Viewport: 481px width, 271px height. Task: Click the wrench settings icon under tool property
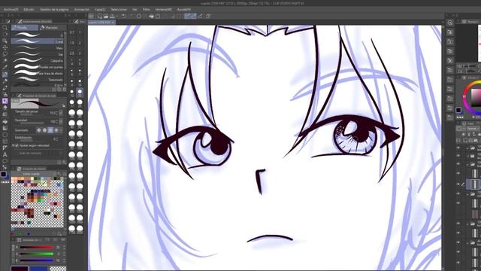click(64, 162)
